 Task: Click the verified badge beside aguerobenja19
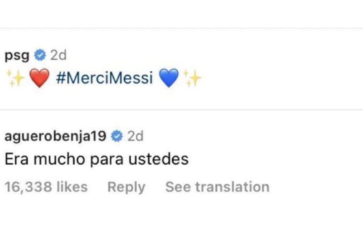pyautogui.click(x=117, y=136)
